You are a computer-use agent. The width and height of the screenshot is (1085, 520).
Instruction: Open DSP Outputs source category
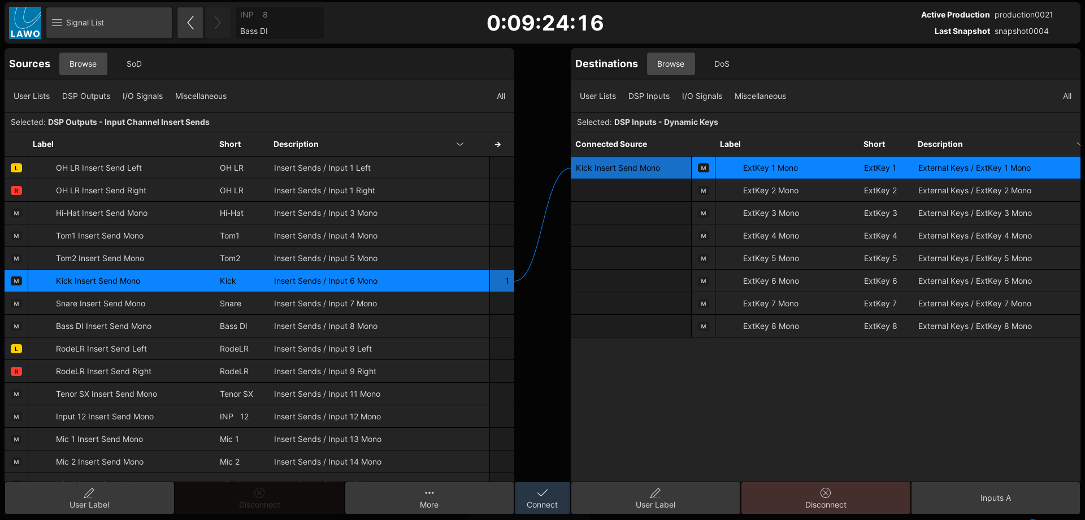pyautogui.click(x=86, y=96)
